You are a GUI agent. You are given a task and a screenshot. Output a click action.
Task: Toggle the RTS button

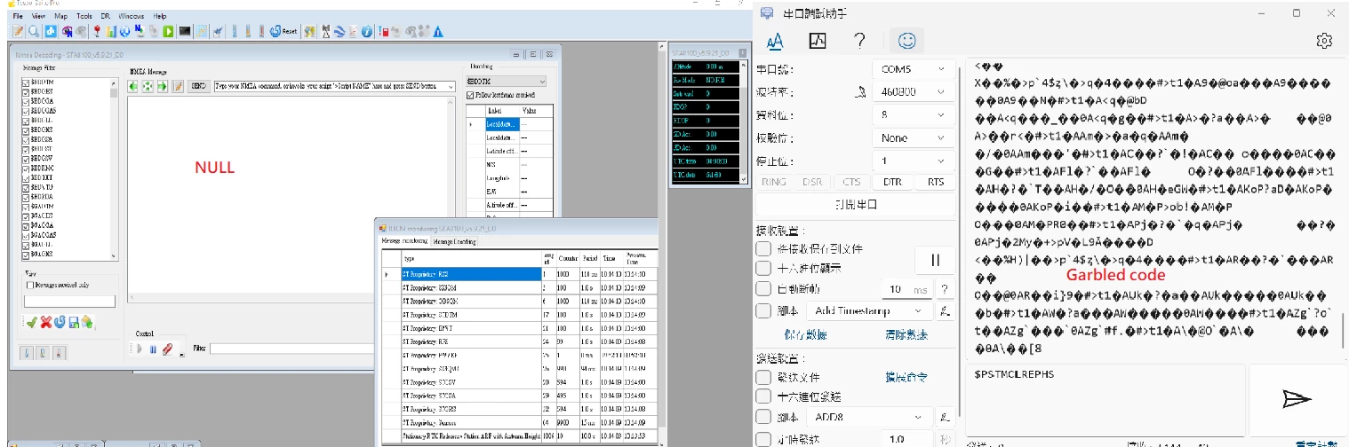936,182
